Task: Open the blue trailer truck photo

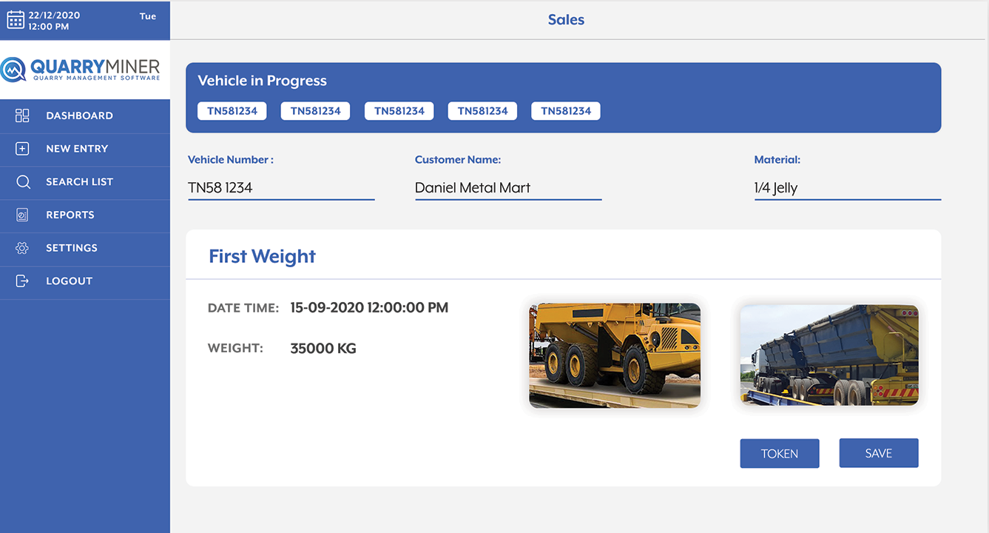Action: (x=829, y=355)
